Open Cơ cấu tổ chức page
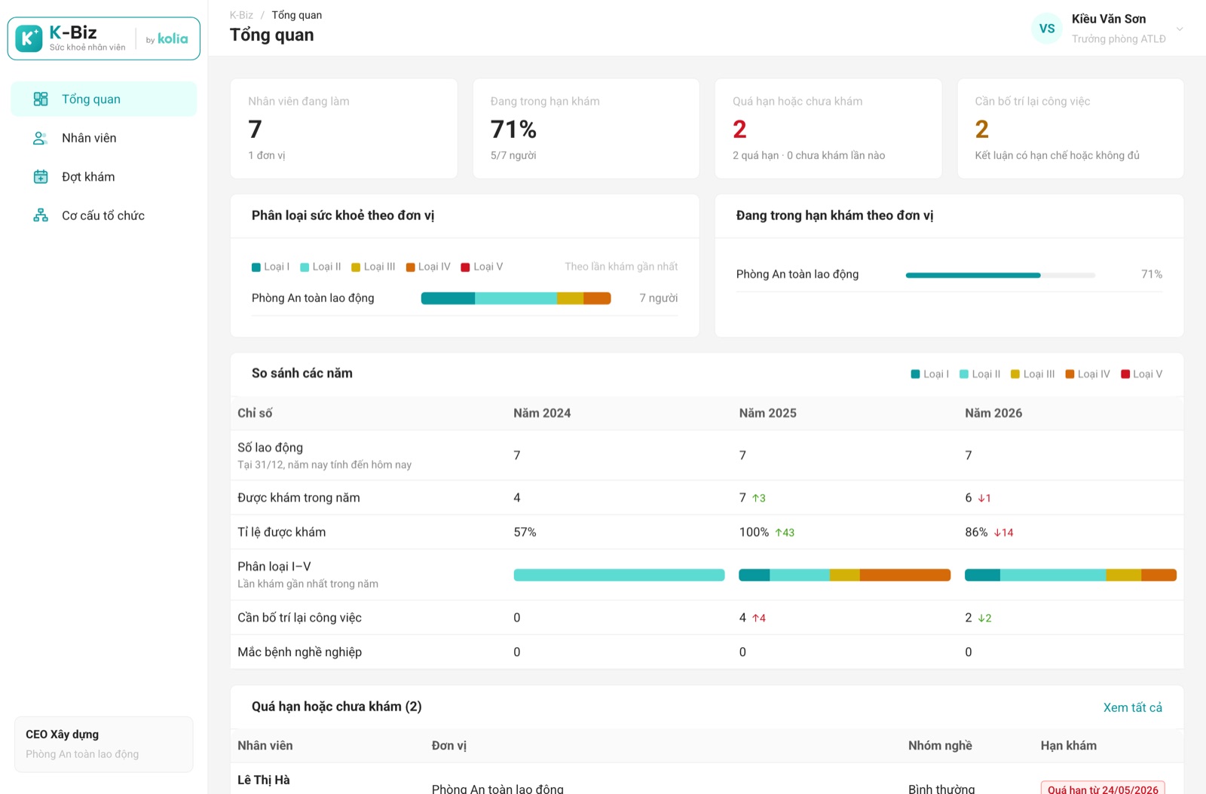Image resolution: width=1206 pixels, height=794 pixels. 103,215
